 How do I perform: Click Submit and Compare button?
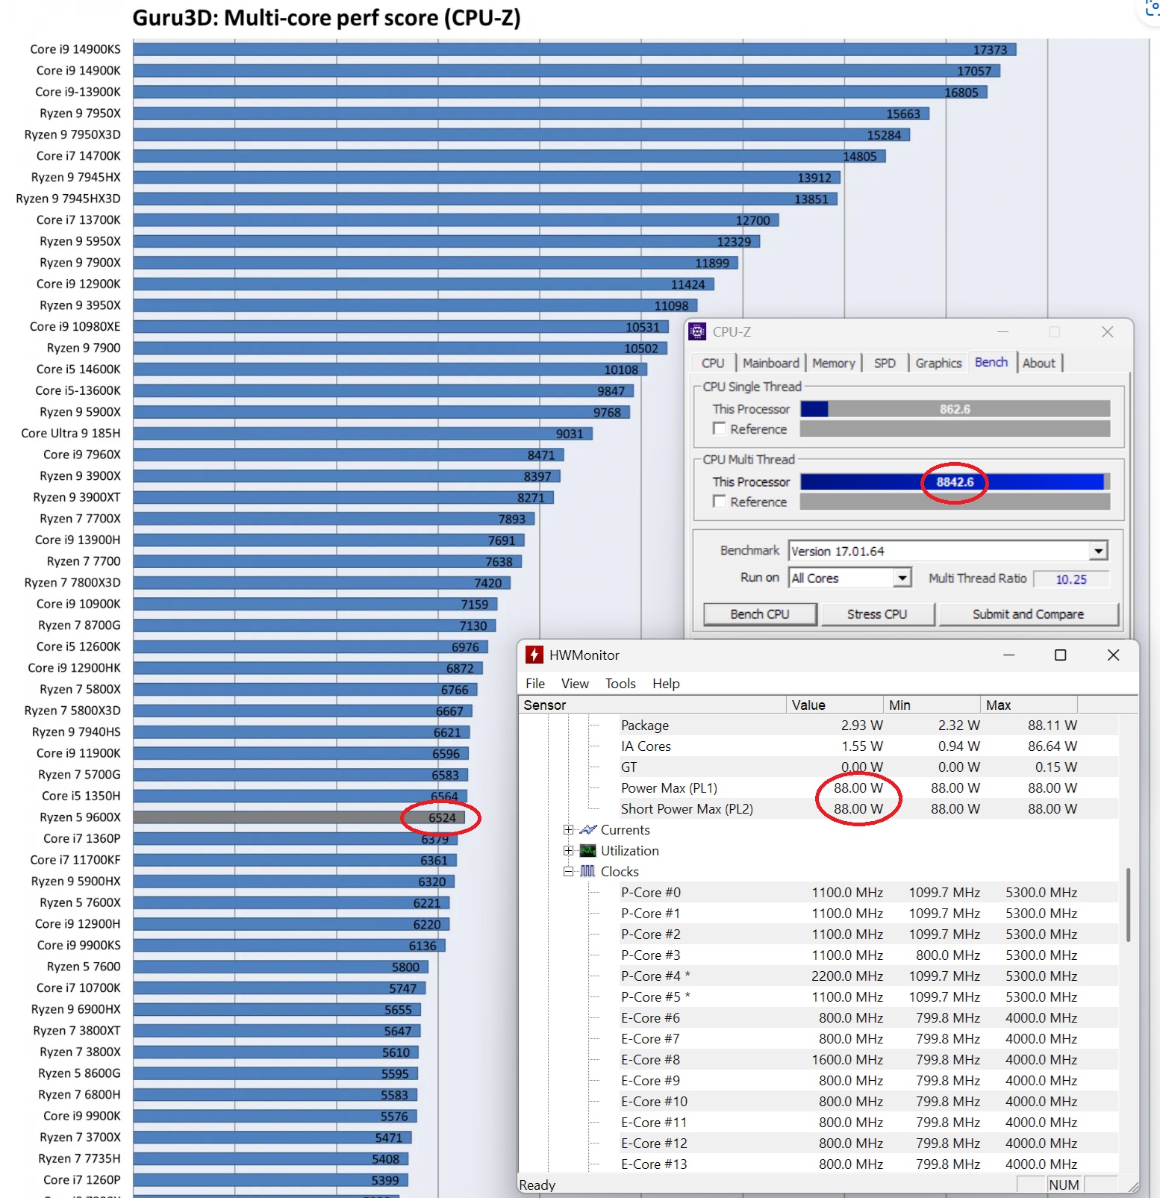coord(1028,614)
